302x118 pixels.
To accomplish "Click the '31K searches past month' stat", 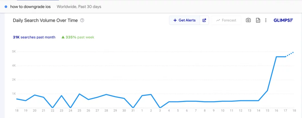I will [34, 37].
